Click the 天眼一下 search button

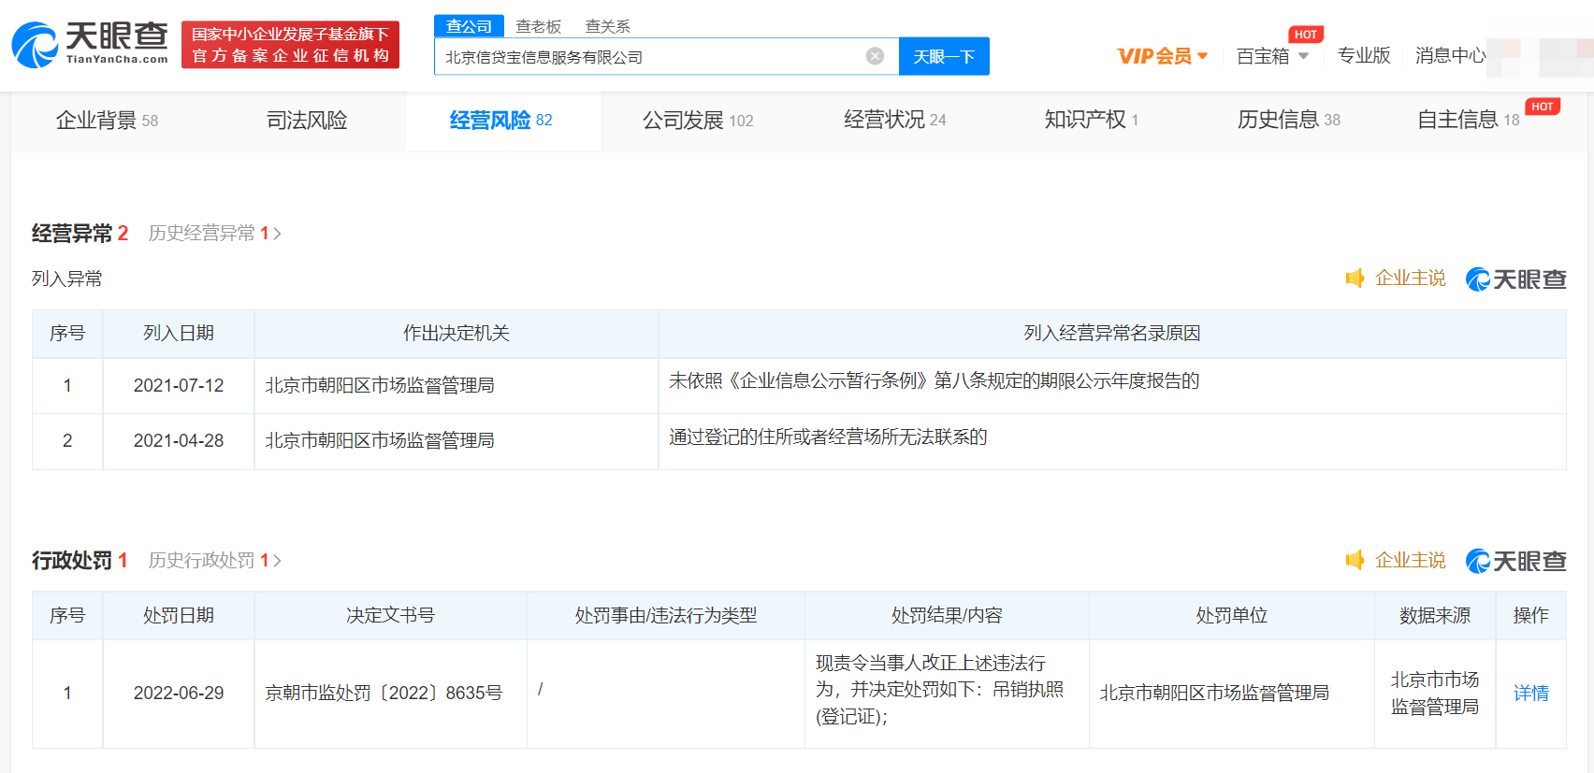(x=944, y=56)
